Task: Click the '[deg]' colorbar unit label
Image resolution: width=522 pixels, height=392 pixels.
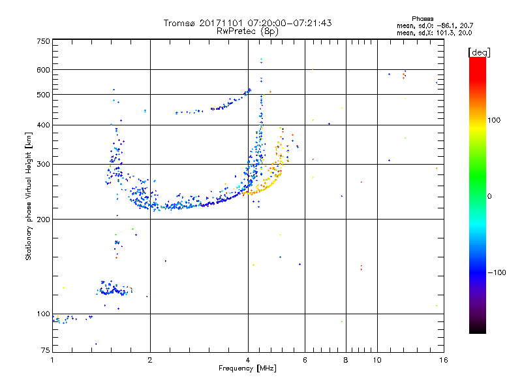Action: point(479,52)
